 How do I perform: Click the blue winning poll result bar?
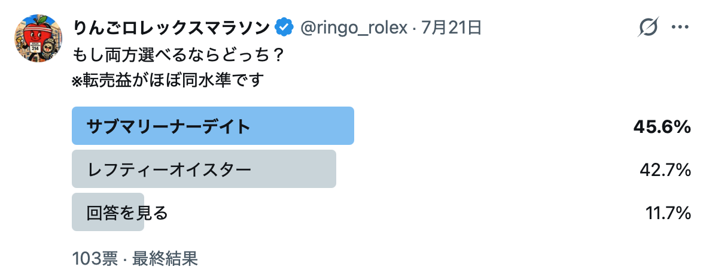click(x=213, y=126)
